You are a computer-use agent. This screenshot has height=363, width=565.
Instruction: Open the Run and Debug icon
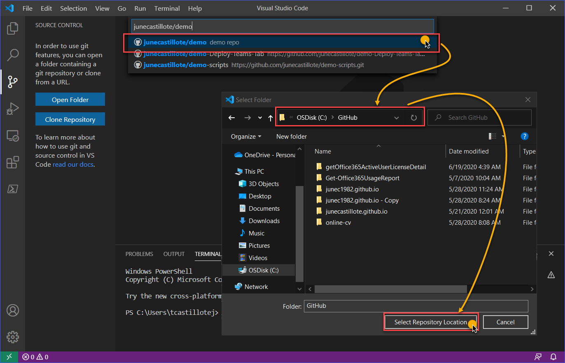pyautogui.click(x=12, y=108)
